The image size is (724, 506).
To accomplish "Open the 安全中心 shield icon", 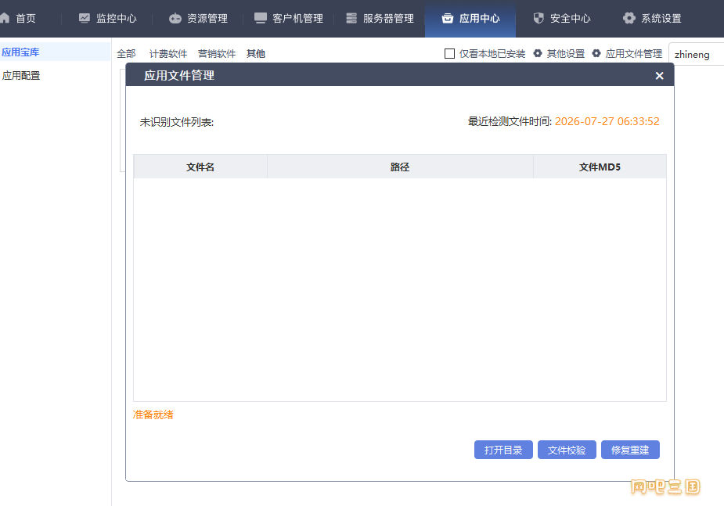I will click(538, 18).
